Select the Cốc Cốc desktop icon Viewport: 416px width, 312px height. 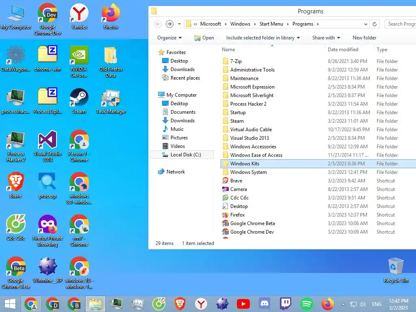pos(16,227)
